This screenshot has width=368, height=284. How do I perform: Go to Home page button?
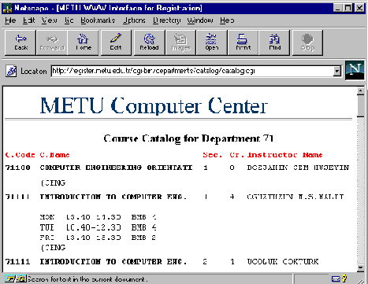click(x=83, y=42)
